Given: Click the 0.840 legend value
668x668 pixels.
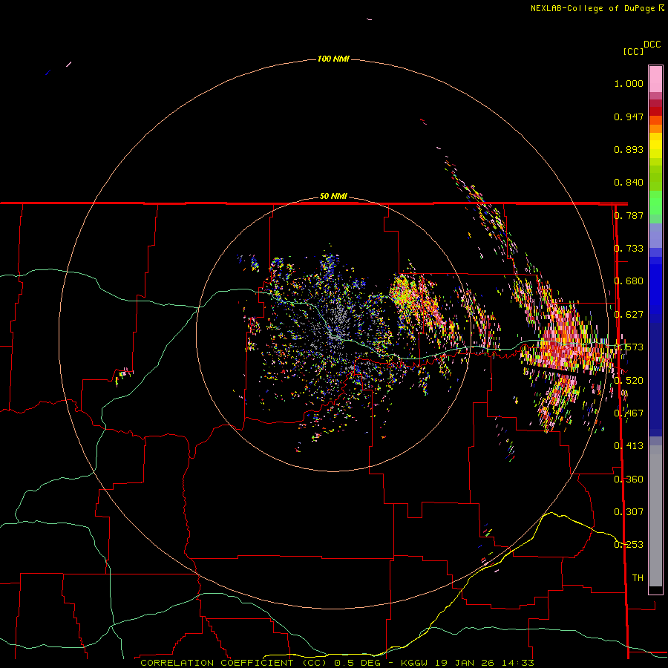Looking at the screenshot, I should click(629, 183).
